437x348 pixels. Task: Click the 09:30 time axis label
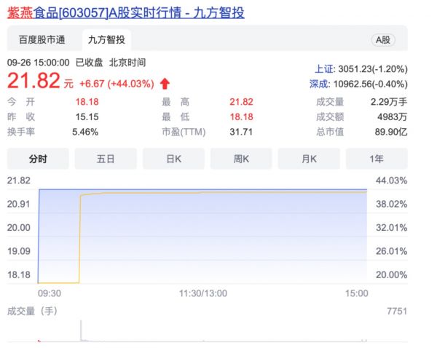click(50, 293)
